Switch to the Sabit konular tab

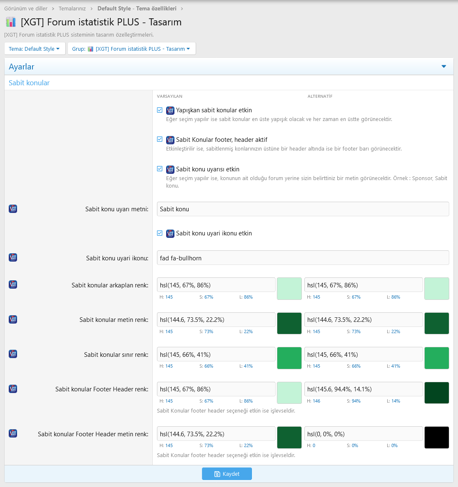29,83
